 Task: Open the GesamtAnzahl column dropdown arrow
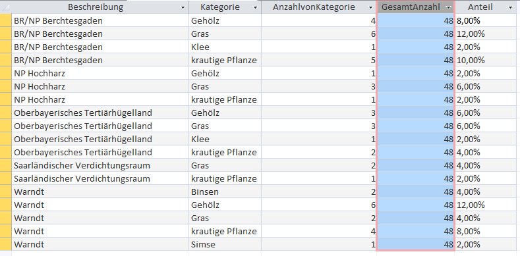point(449,7)
